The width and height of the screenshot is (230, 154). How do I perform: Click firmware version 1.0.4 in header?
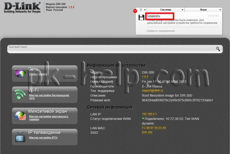(x=71, y=7)
